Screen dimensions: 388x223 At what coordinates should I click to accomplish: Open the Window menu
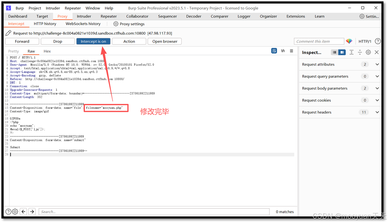[93, 8]
